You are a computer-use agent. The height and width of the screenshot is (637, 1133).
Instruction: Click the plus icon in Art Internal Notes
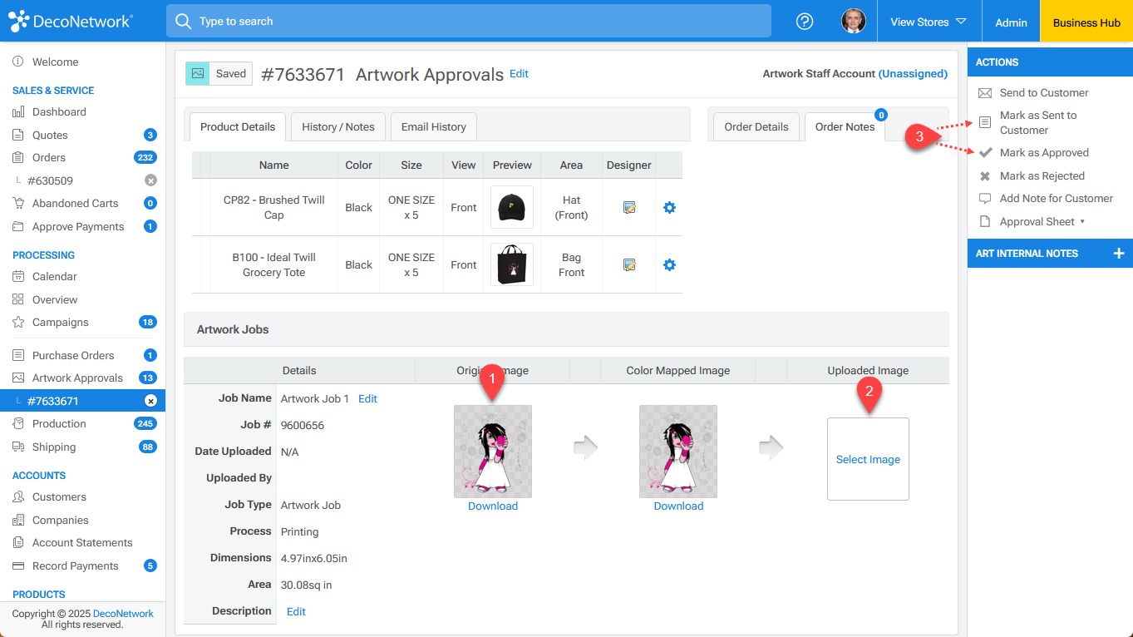pyautogui.click(x=1118, y=254)
